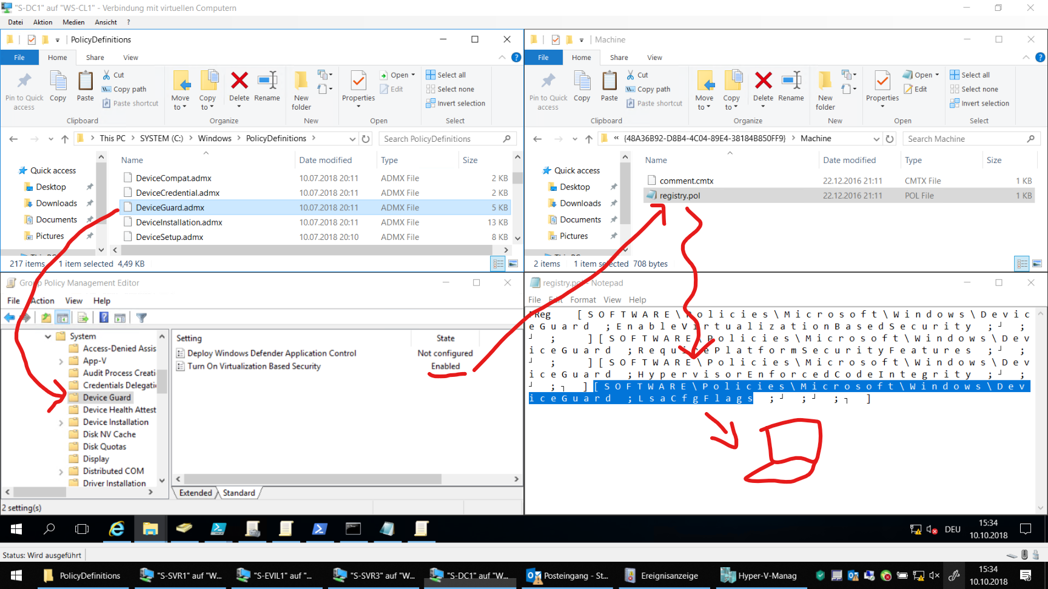The image size is (1048, 589).
Task: Open address bar history dropdown in Machine window
Action: tap(876, 139)
